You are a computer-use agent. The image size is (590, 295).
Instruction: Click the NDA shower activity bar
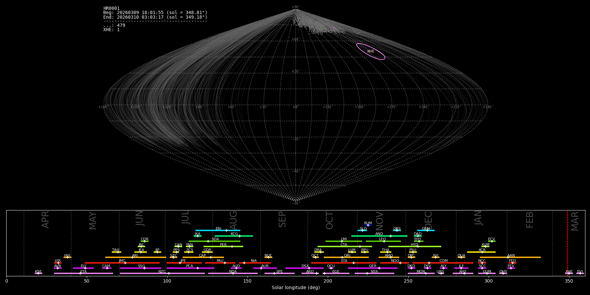(233, 273)
